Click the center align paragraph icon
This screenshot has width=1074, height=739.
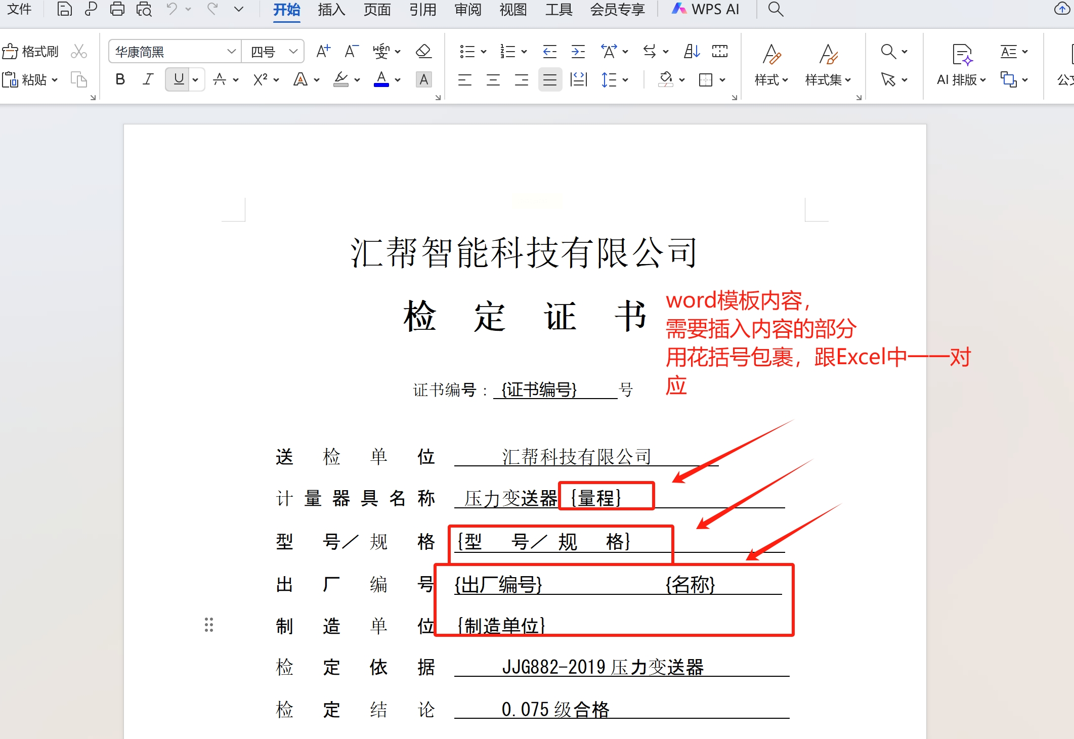point(493,80)
